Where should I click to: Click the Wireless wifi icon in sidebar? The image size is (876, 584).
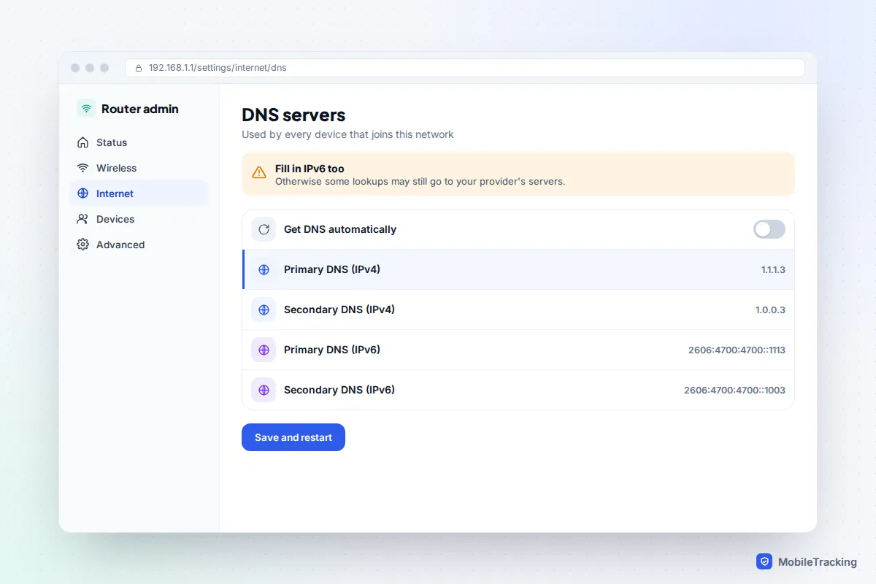click(82, 168)
